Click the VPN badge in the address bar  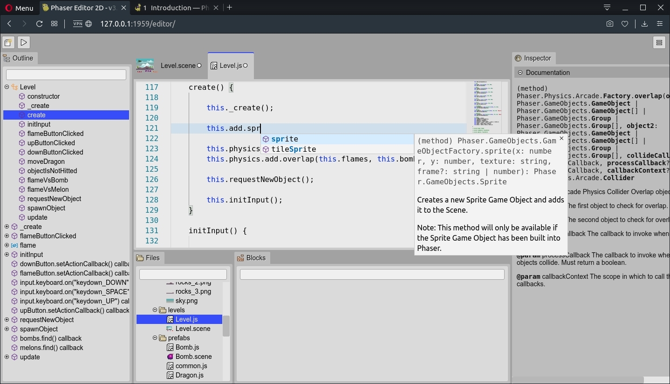(x=77, y=24)
